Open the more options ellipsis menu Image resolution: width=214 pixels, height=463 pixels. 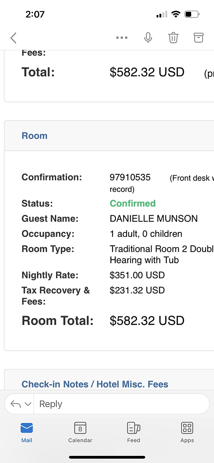click(x=122, y=38)
